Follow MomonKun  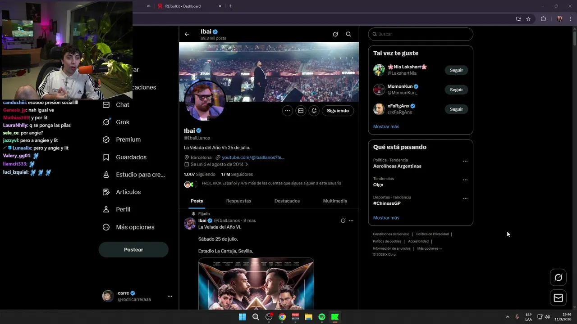[x=456, y=90]
